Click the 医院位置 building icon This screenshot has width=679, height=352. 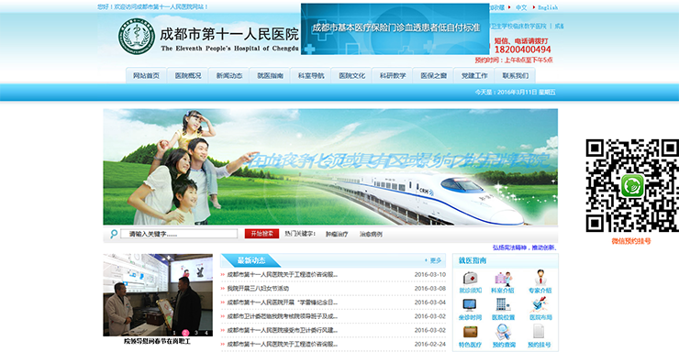tap(503, 304)
